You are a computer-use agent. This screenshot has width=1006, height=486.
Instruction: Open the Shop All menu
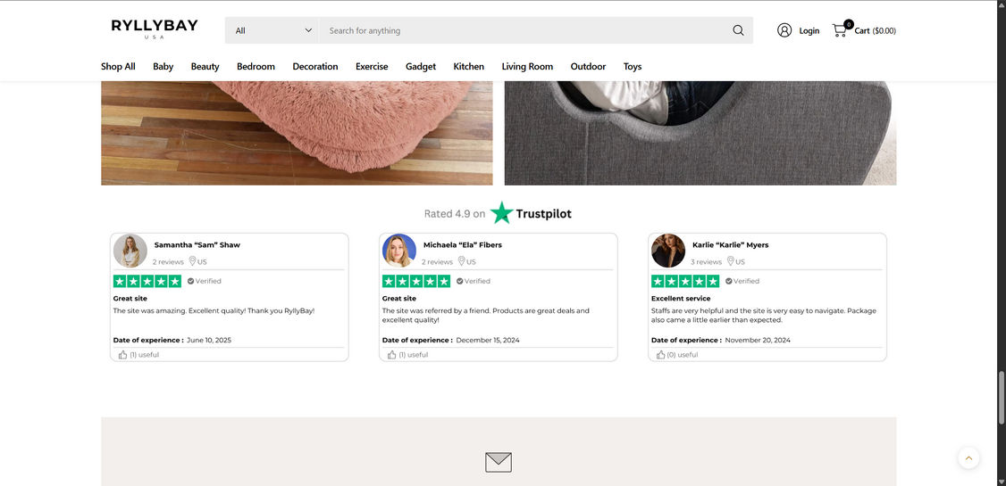pyautogui.click(x=118, y=67)
